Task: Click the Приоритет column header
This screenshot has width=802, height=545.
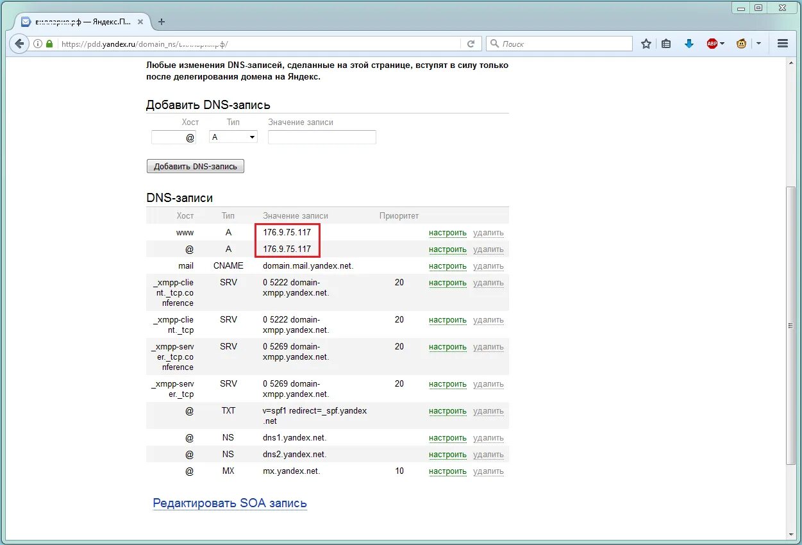Action: (399, 216)
